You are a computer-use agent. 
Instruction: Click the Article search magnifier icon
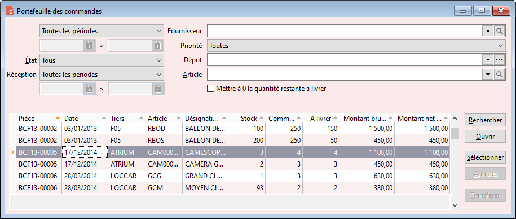click(500, 75)
